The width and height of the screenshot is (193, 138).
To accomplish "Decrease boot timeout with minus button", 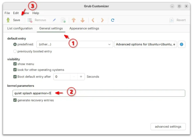I will pos(74,77).
